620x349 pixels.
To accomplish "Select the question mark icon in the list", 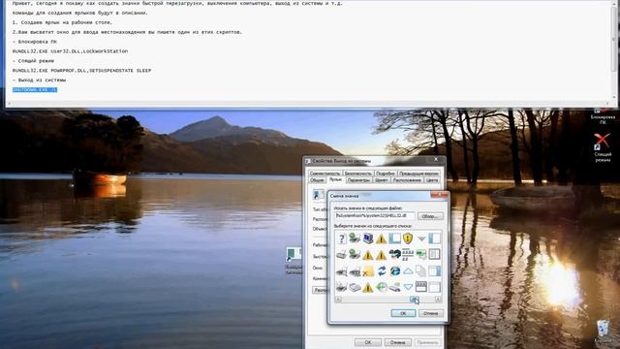I will [341, 238].
